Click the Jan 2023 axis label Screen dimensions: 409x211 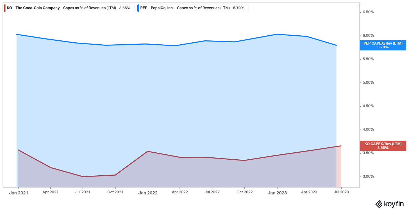click(277, 193)
